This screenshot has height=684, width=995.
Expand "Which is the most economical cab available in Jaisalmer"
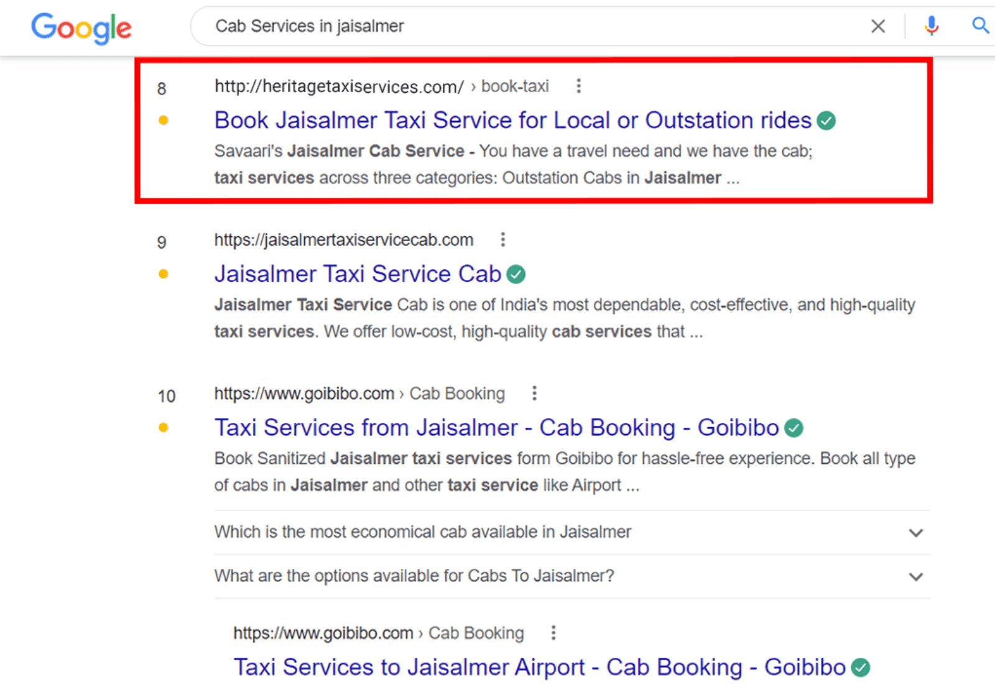tap(915, 532)
